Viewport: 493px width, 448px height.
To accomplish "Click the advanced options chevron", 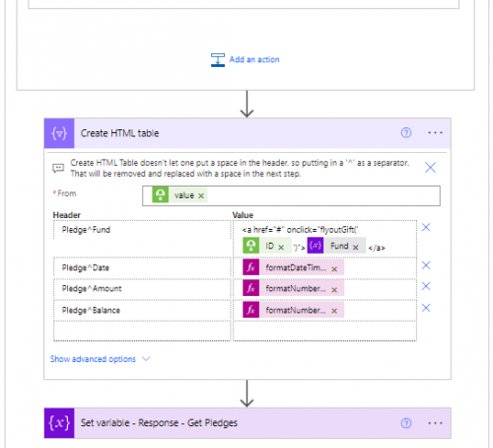I will click(146, 359).
